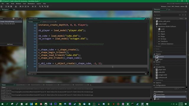Zoom out with the magnifier icon

click(x=40, y=6)
